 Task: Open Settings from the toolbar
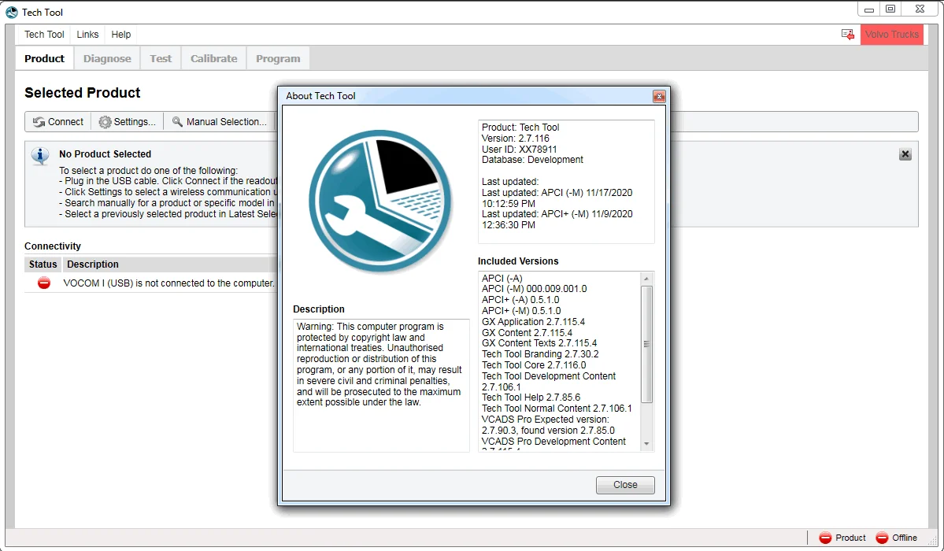coord(127,122)
